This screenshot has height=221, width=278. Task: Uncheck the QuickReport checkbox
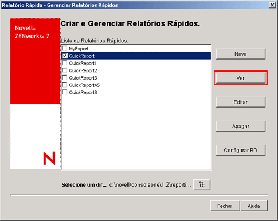(x=65, y=56)
